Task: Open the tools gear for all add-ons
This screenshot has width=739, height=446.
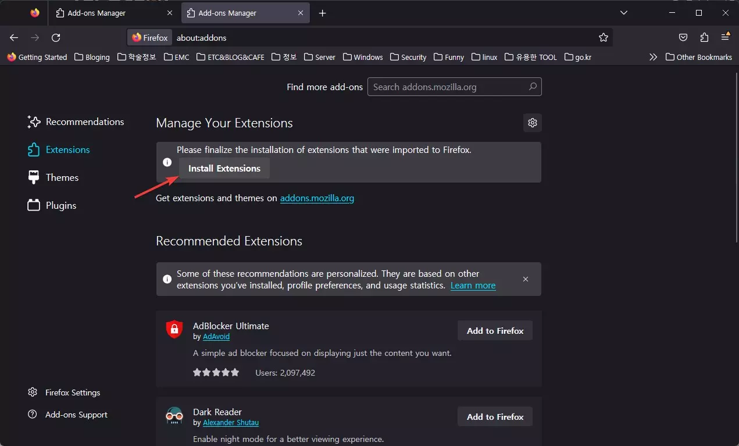Action: [x=532, y=123]
